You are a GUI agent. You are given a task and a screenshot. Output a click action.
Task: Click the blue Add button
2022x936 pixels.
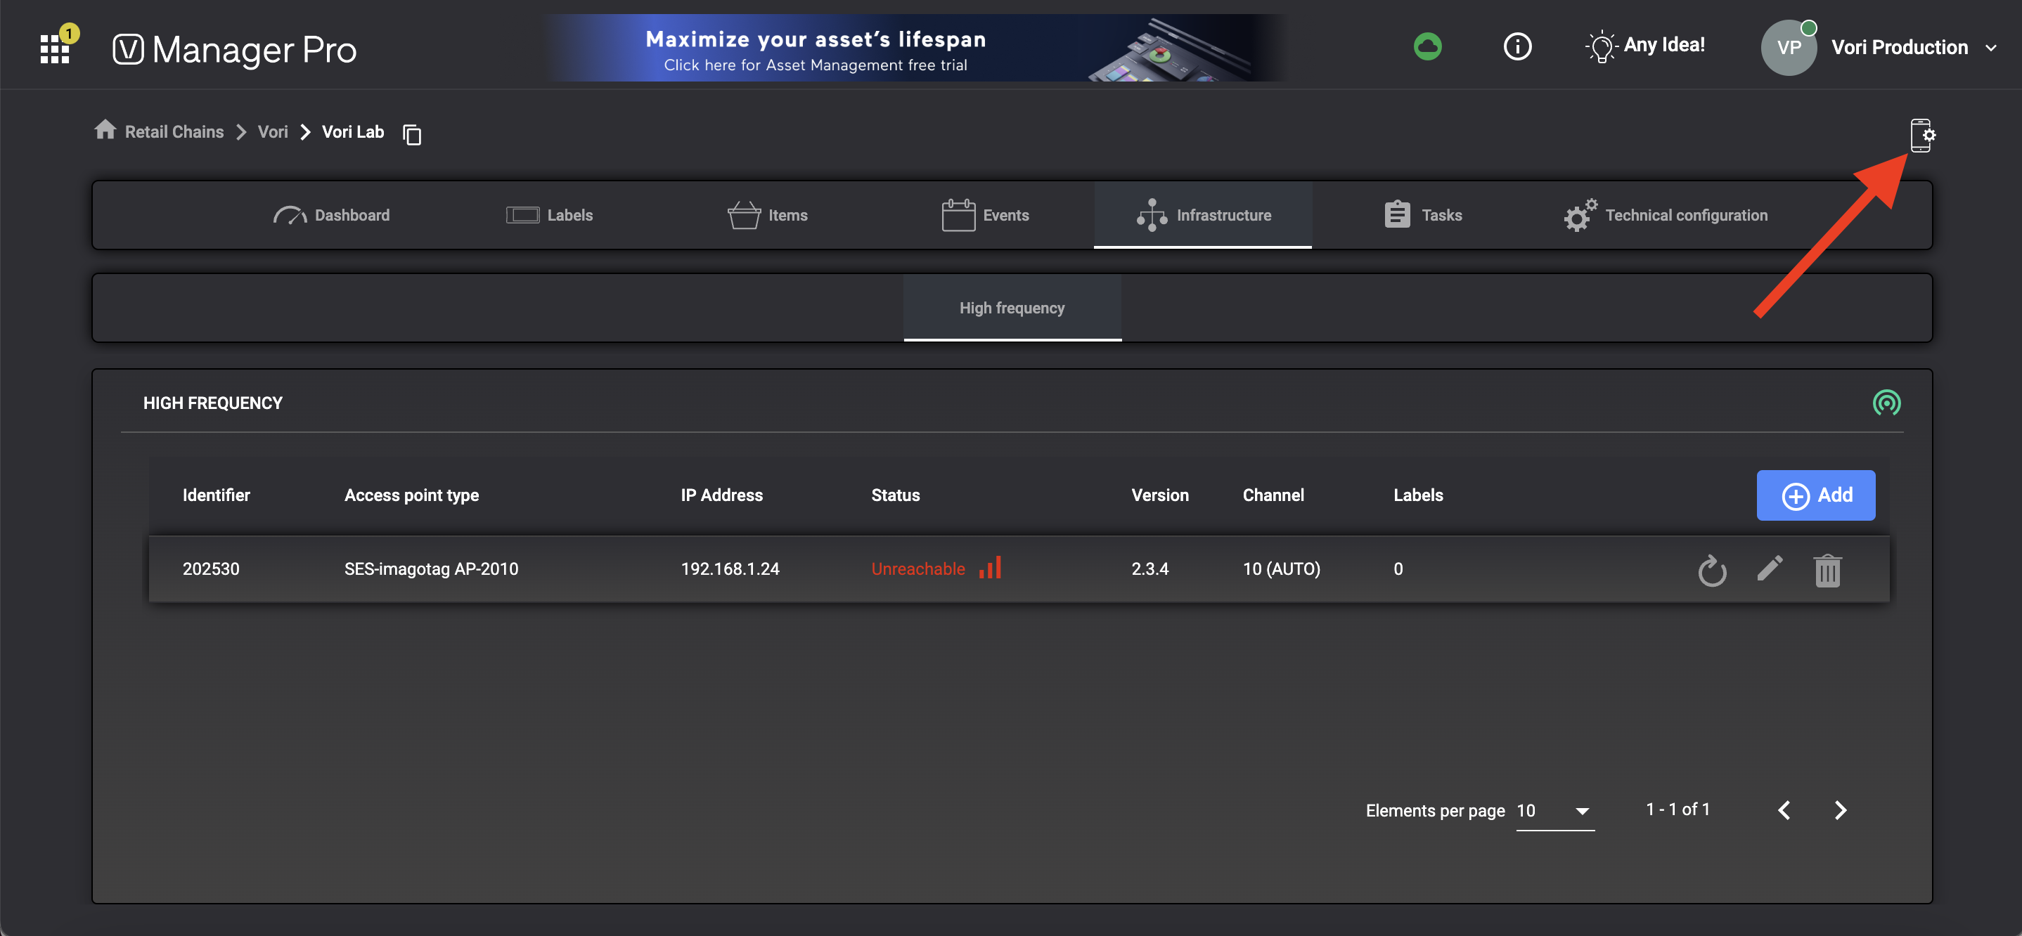click(x=1815, y=495)
